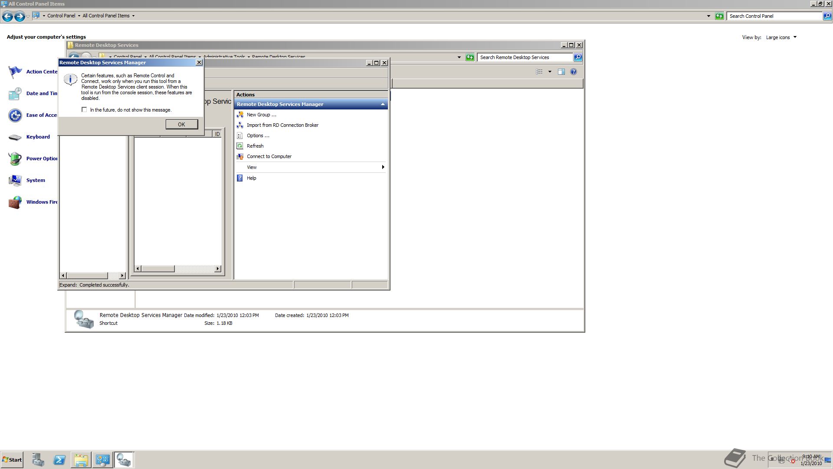Screen dimensions: 833x469
Task: Close the Remote Desktop Services Manager dialog
Action: coord(199,63)
